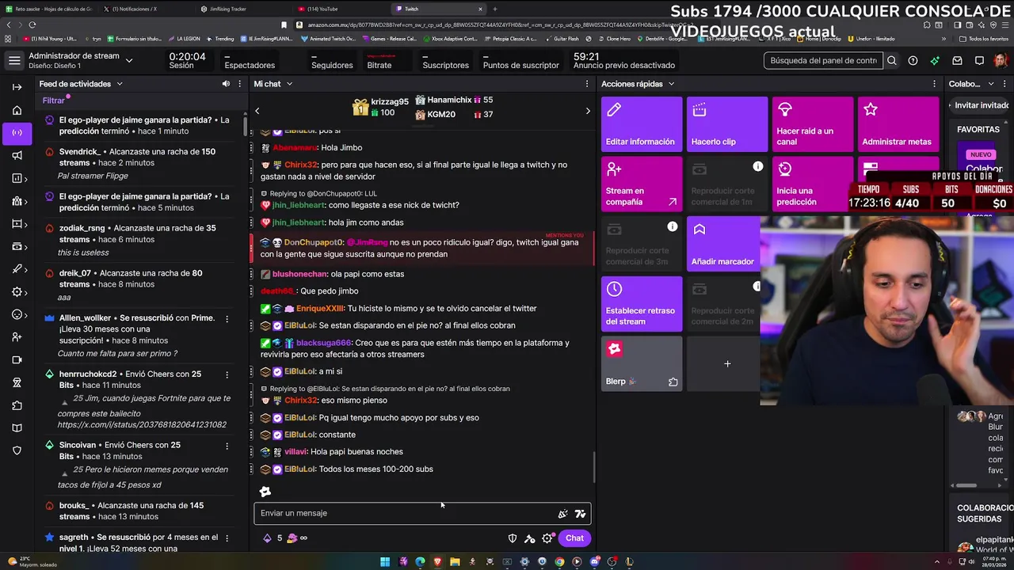This screenshot has height=570, width=1014.
Task: Click Editar información quick action
Action: (642, 123)
